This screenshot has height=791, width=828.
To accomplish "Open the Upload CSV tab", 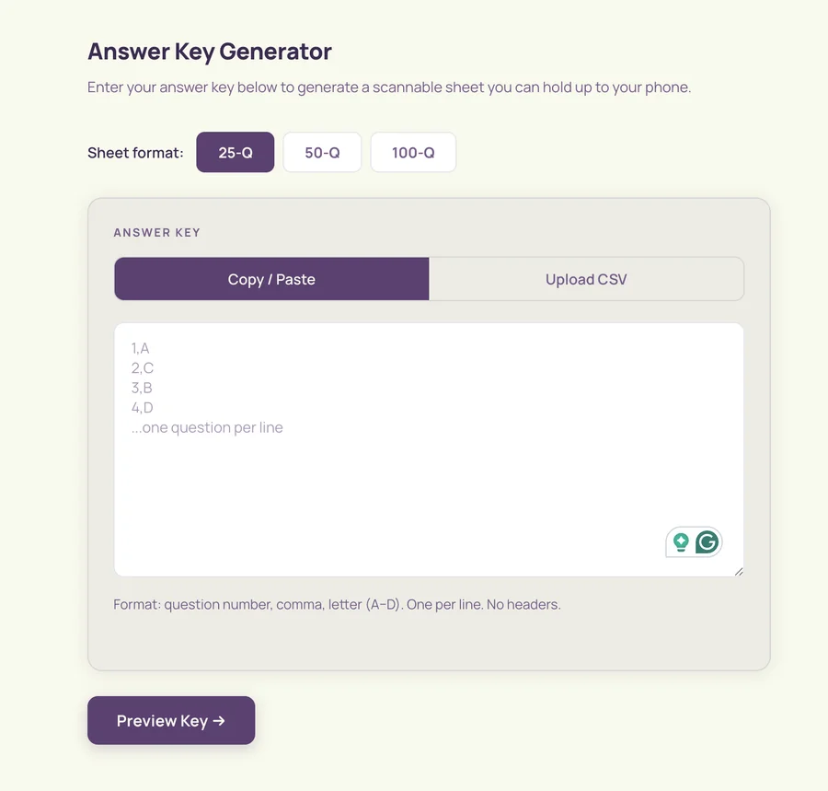I will click(586, 279).
